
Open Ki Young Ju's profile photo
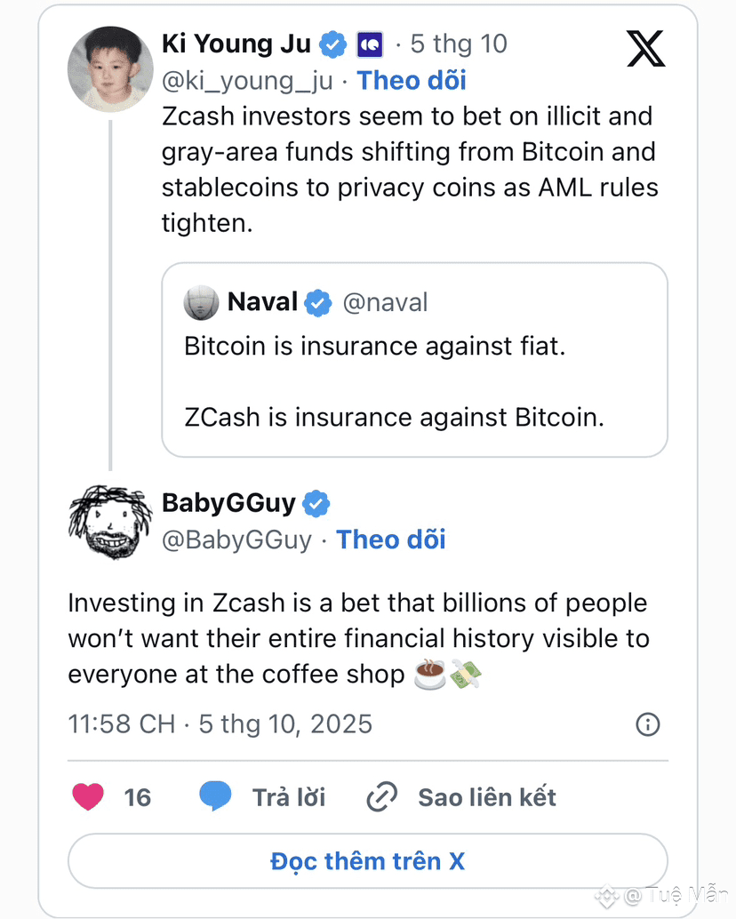tap(110, 69)
